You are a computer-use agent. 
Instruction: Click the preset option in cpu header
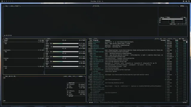coord(17,6)
